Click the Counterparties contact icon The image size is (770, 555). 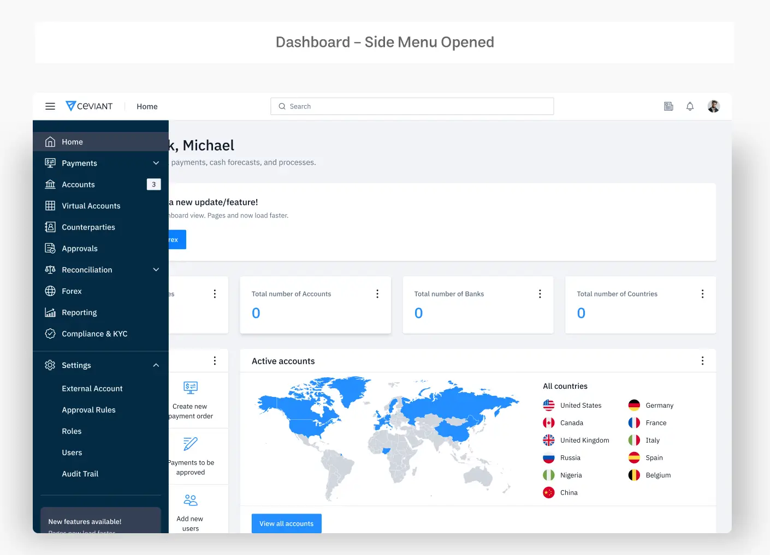click(50, 227)
